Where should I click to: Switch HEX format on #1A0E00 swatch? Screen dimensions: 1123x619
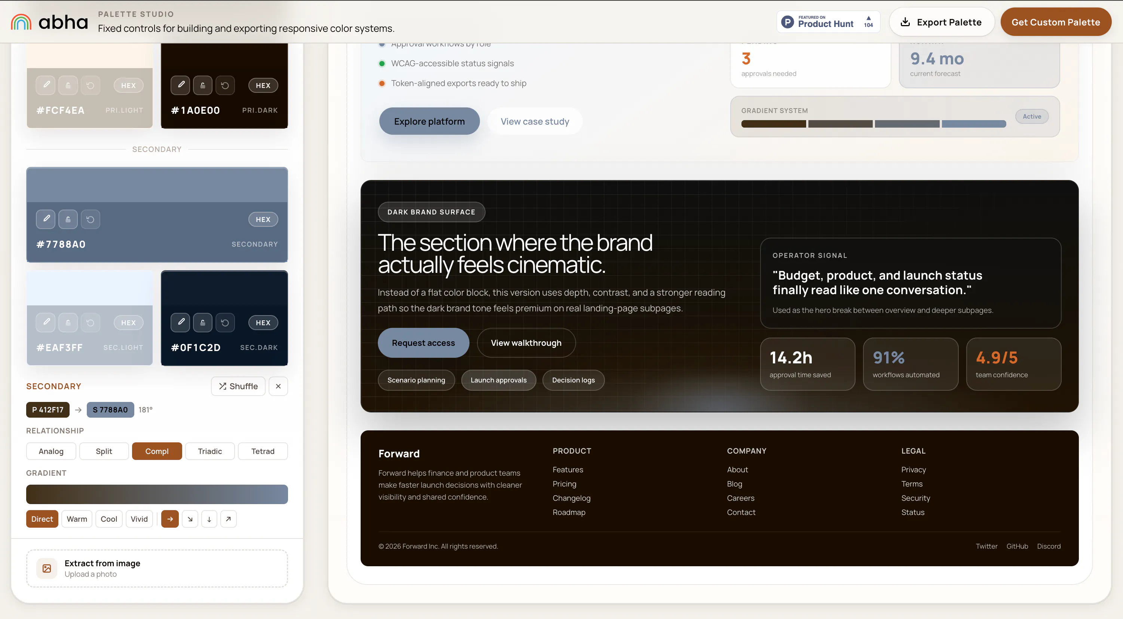(263, 85)
